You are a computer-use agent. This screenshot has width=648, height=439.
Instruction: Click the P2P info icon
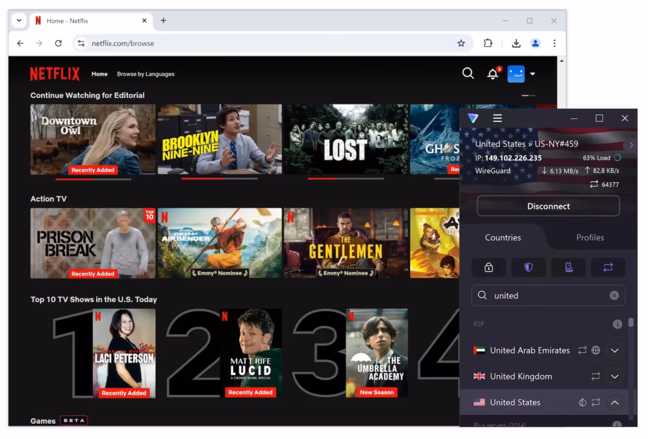click(617, 324)
